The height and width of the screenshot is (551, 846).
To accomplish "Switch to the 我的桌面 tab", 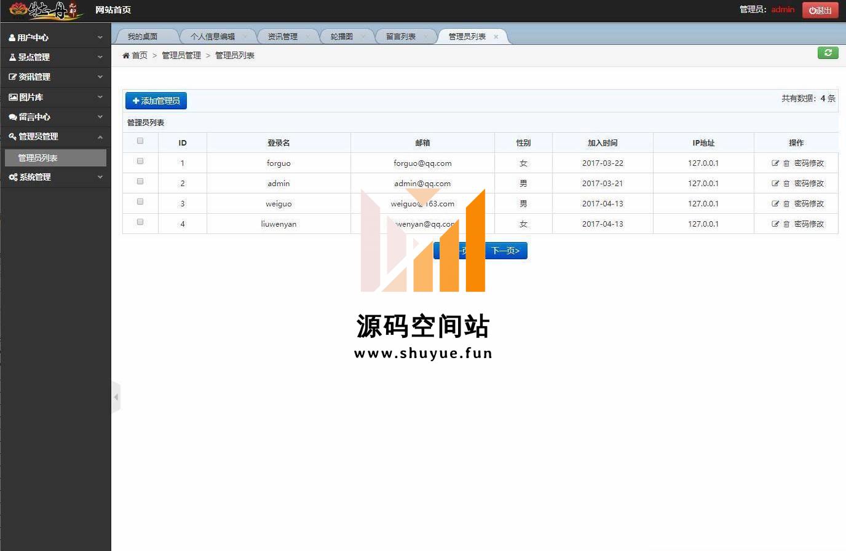I will click(143, 37).
